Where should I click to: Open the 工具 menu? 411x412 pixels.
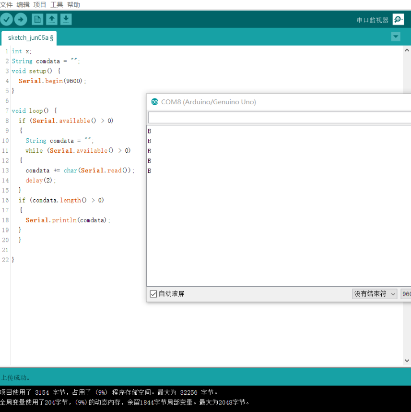pyautogui.click(x=57, y=5)
